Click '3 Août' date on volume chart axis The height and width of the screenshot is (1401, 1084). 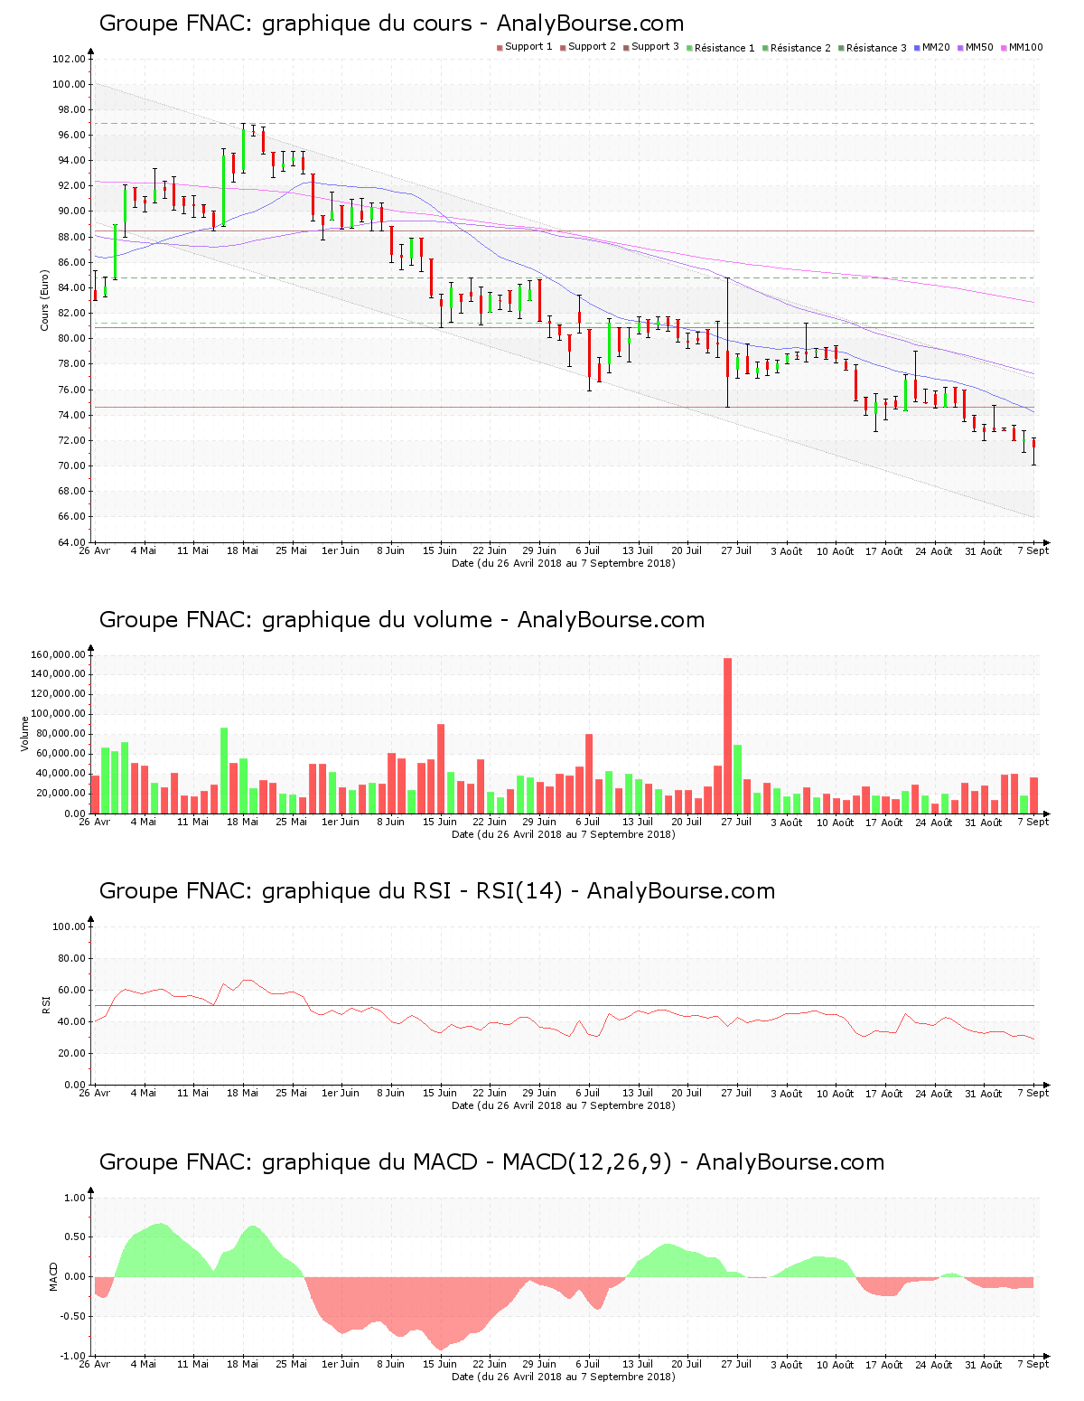coord(786,822)
